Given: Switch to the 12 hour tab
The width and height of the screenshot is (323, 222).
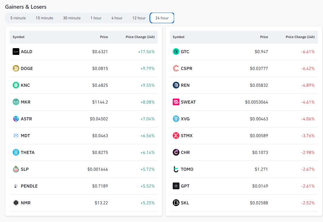Looking at the screenshot, I should click(x=139, y=18).
